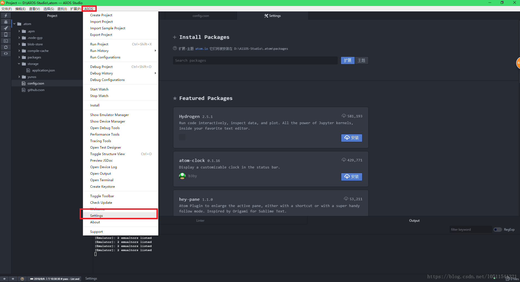
Task: Select application.json in the tree
Action: [43, 70]
